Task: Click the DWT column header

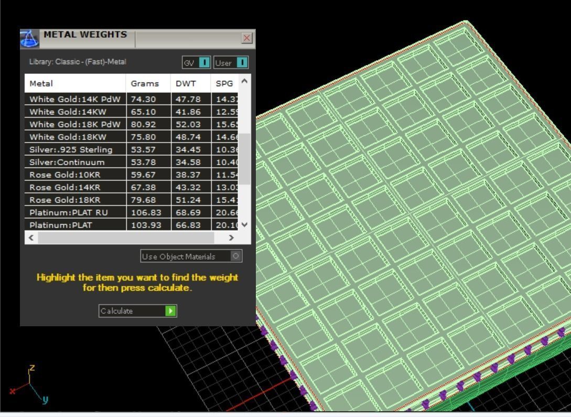Action: (190, 83)
